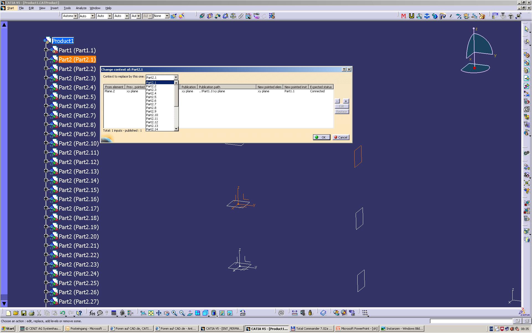
Task: Select the Rotate view icon
Action: (166, 313)
